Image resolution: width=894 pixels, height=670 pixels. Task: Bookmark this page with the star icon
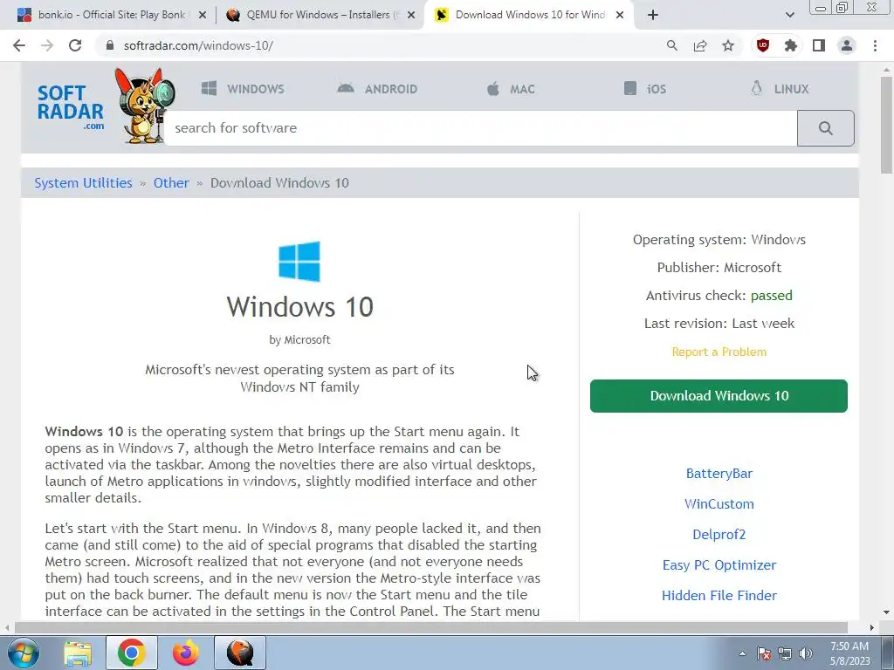click(x=728, y=45)
